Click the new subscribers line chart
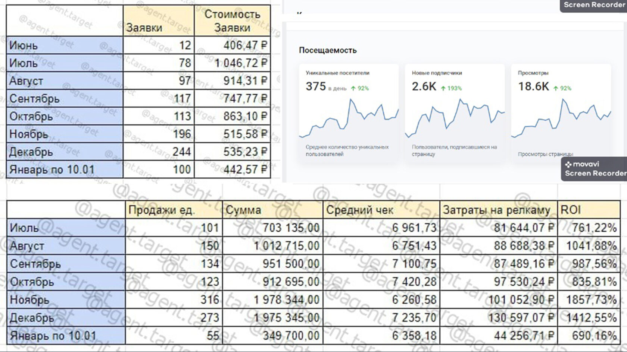Screen dimensions: 627x352 pyautogui.click(x=455, y=118)
